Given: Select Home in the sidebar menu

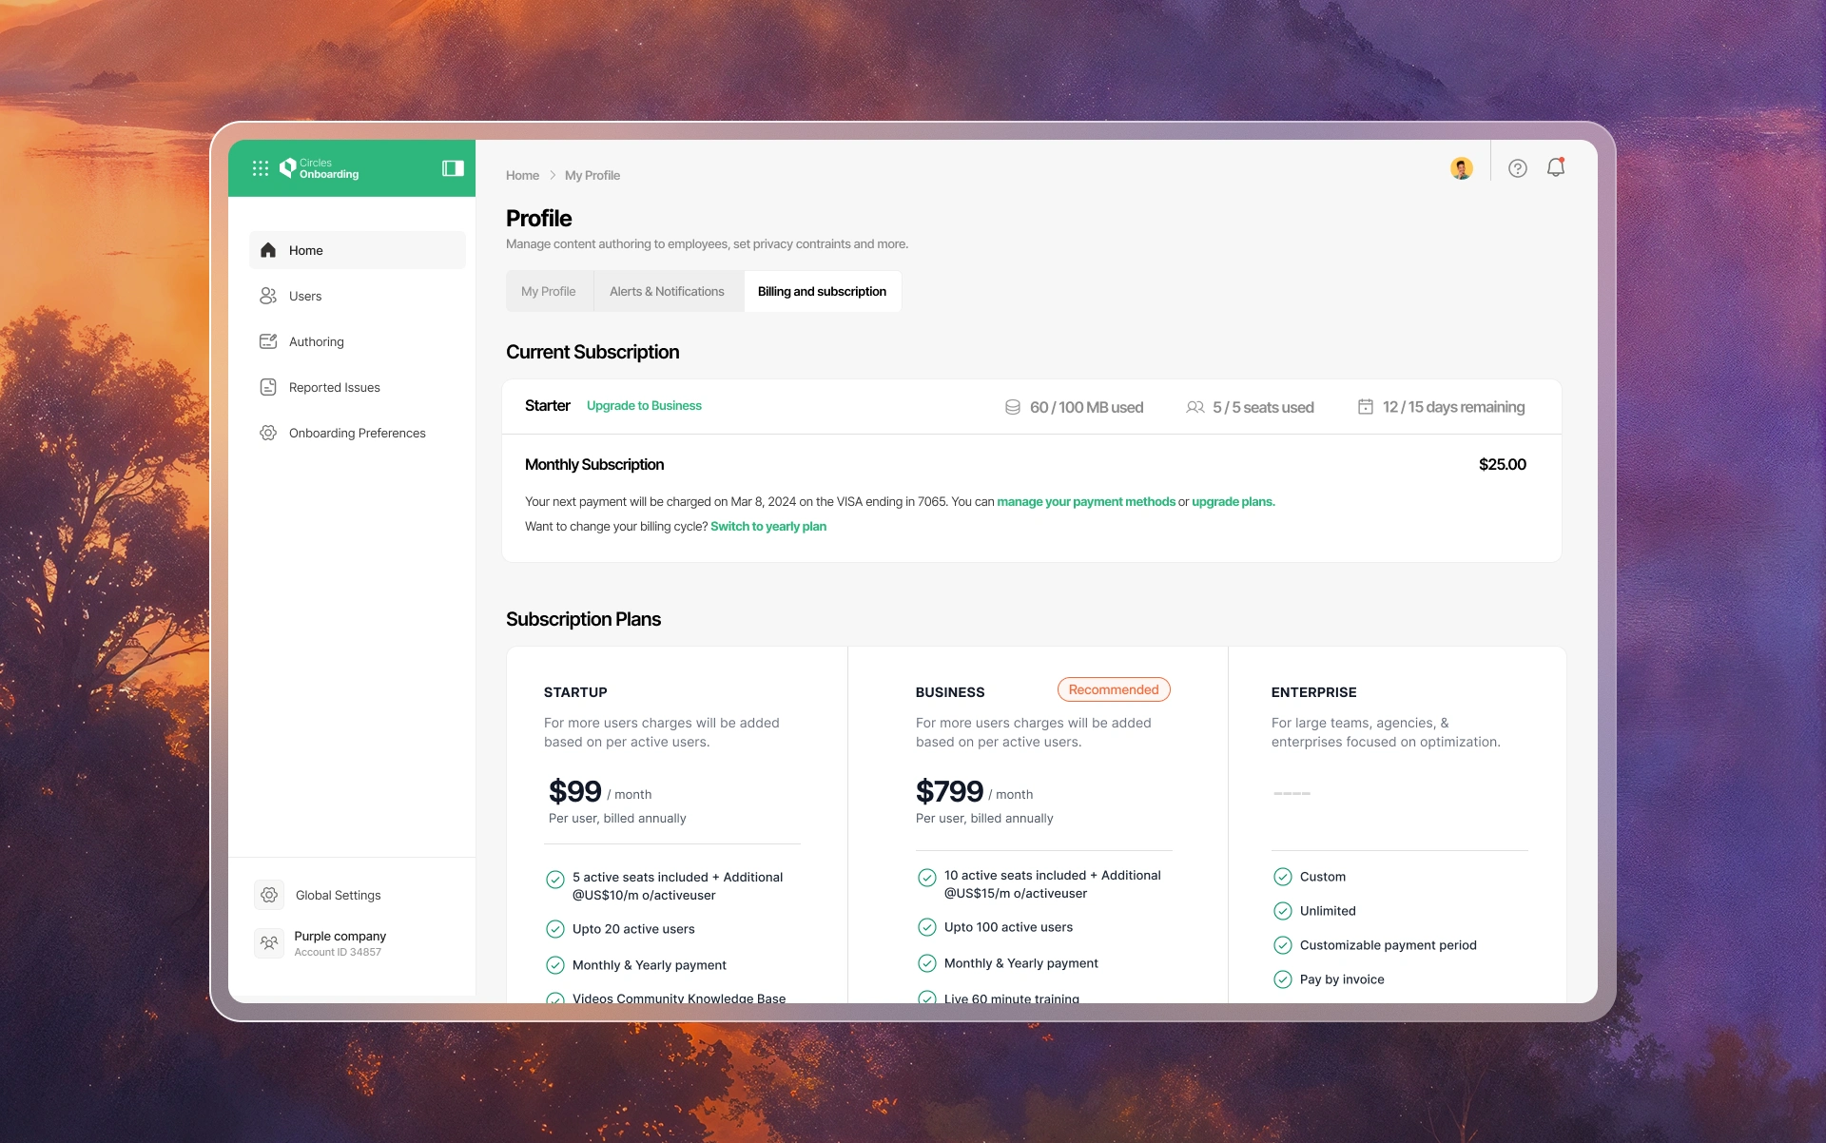Looking at the screenshot, I should 358,250.
